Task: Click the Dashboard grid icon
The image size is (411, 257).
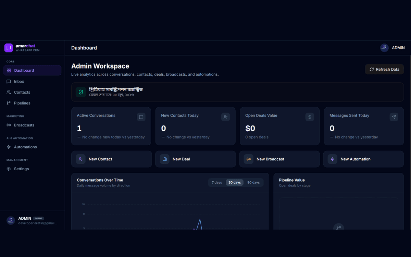Action: click(9, 70)
